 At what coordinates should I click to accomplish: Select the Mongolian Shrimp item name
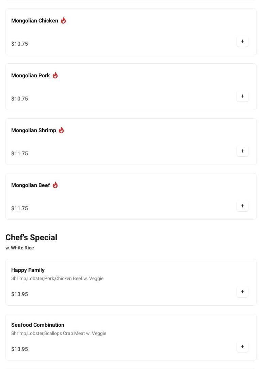point(34,130)
